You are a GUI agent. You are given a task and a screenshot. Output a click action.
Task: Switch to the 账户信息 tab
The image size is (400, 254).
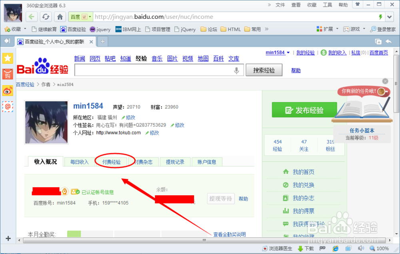click(x=207, y=162)
